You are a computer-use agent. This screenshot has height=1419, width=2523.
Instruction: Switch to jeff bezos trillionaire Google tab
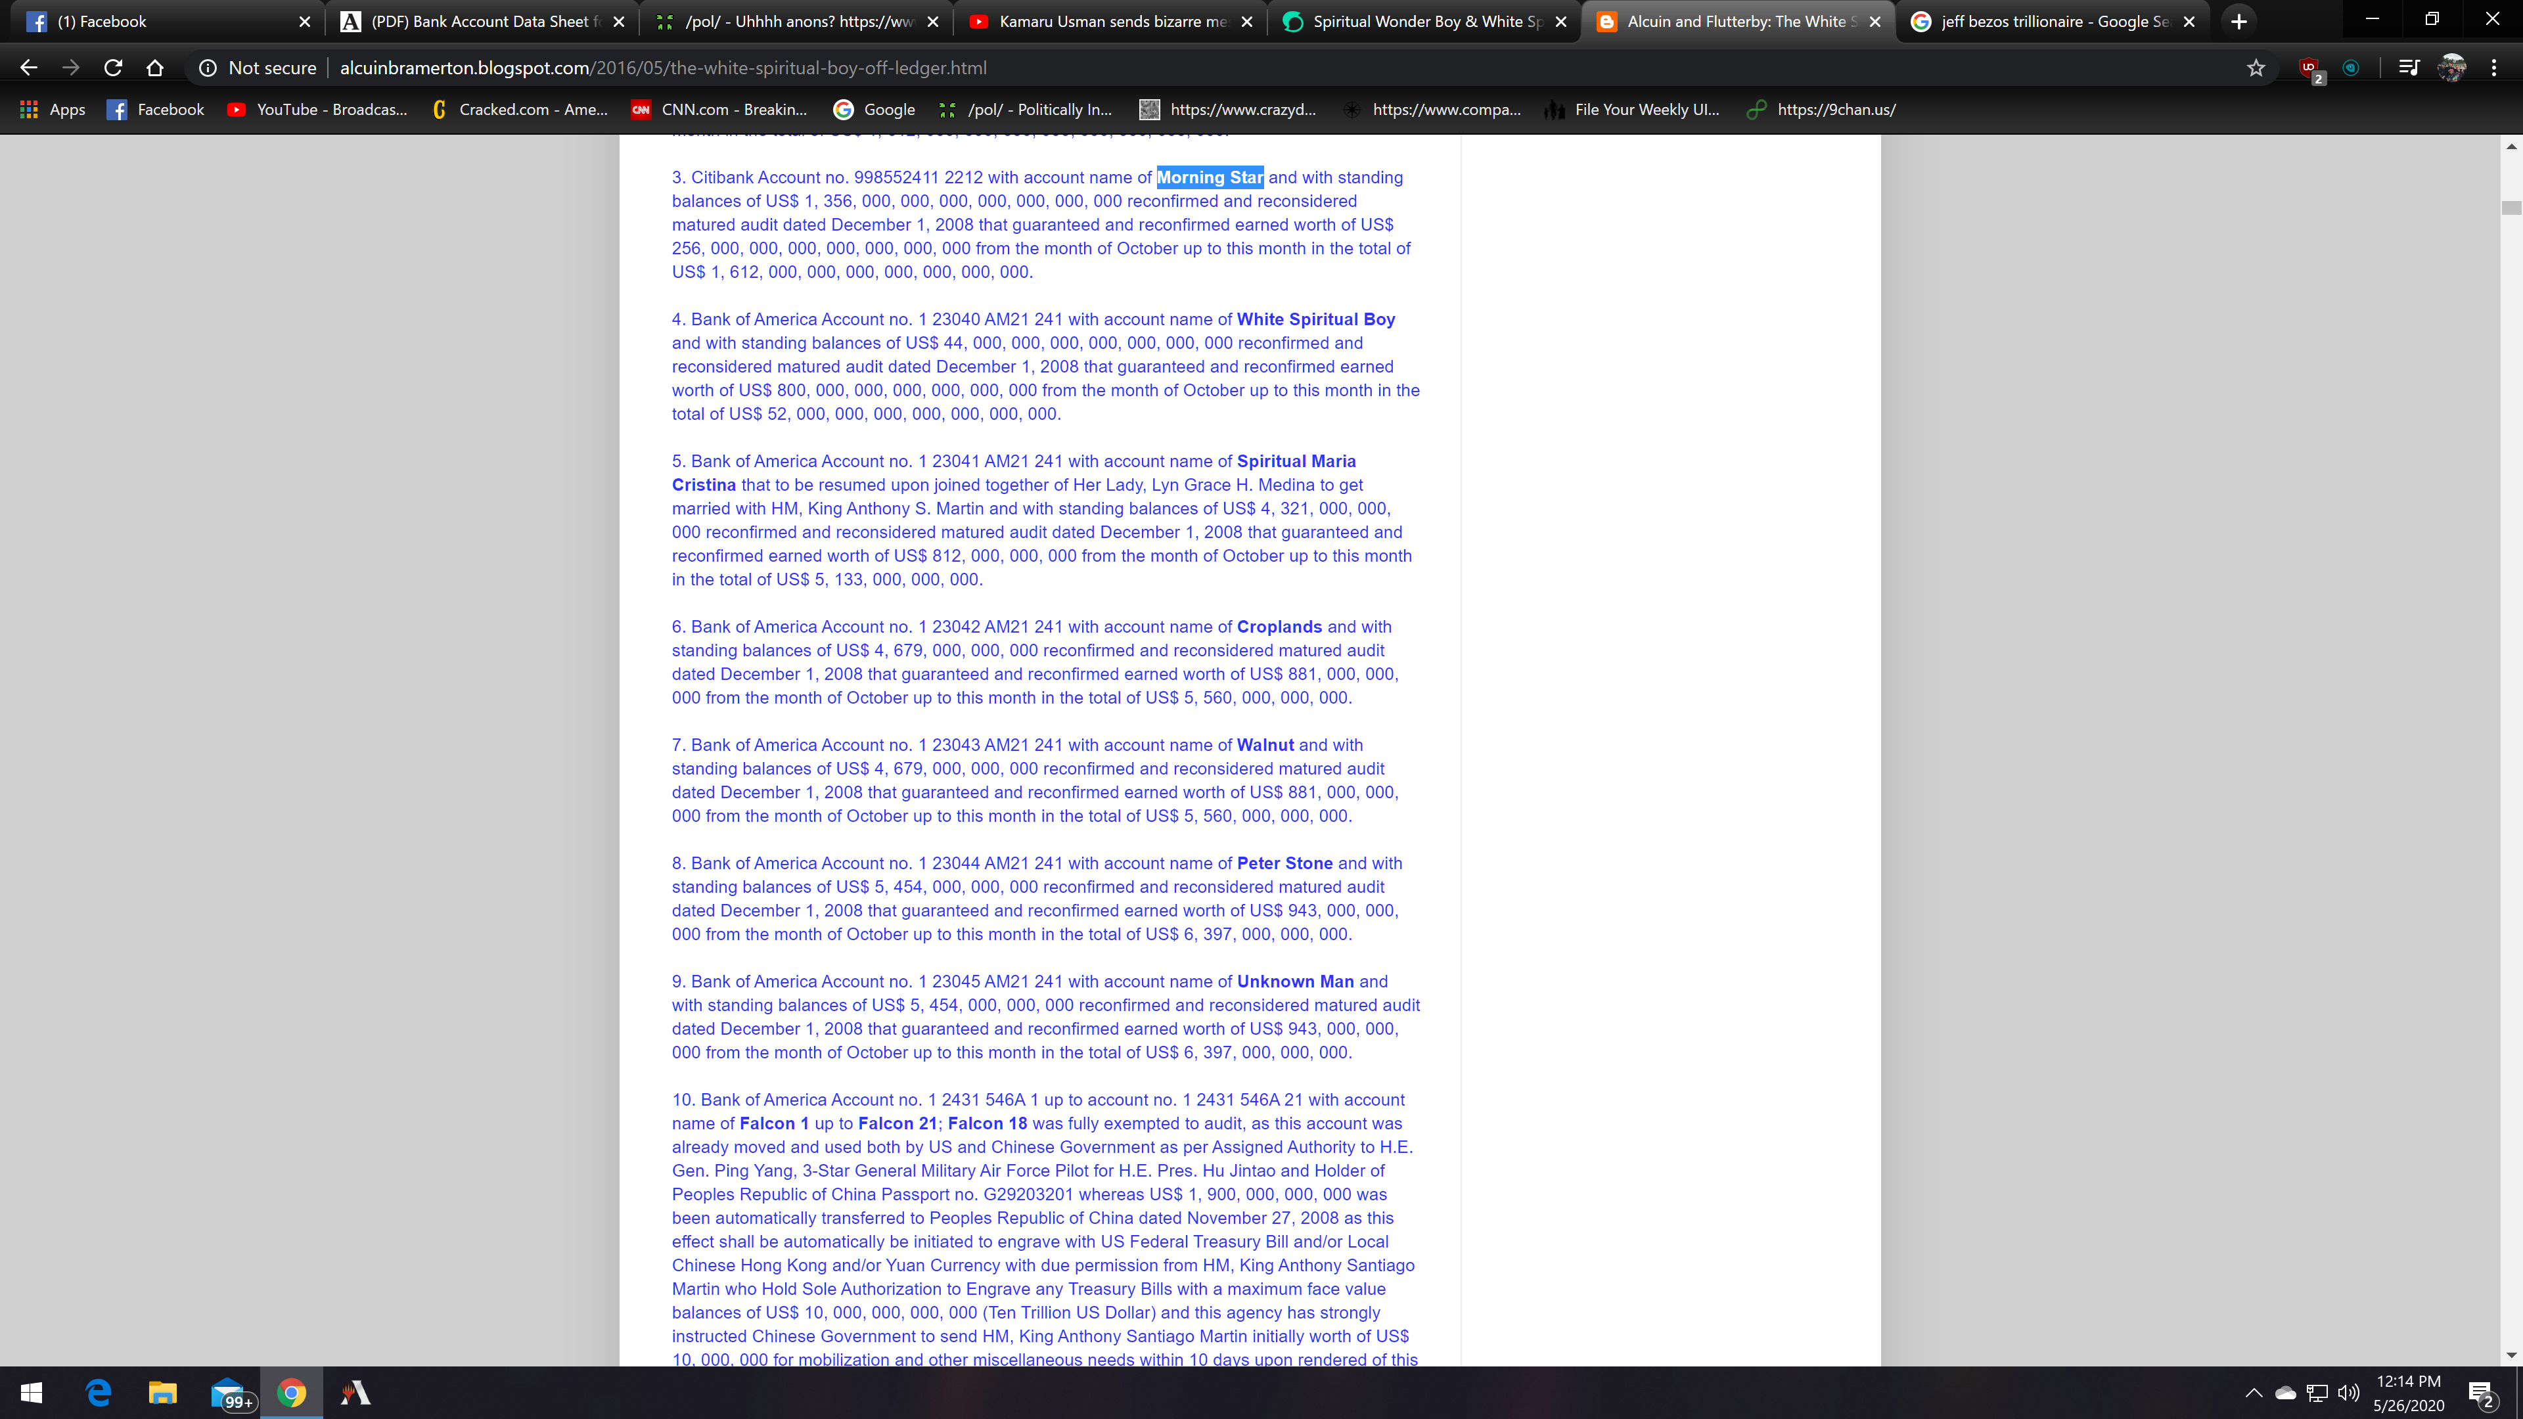pos(2042,22)
